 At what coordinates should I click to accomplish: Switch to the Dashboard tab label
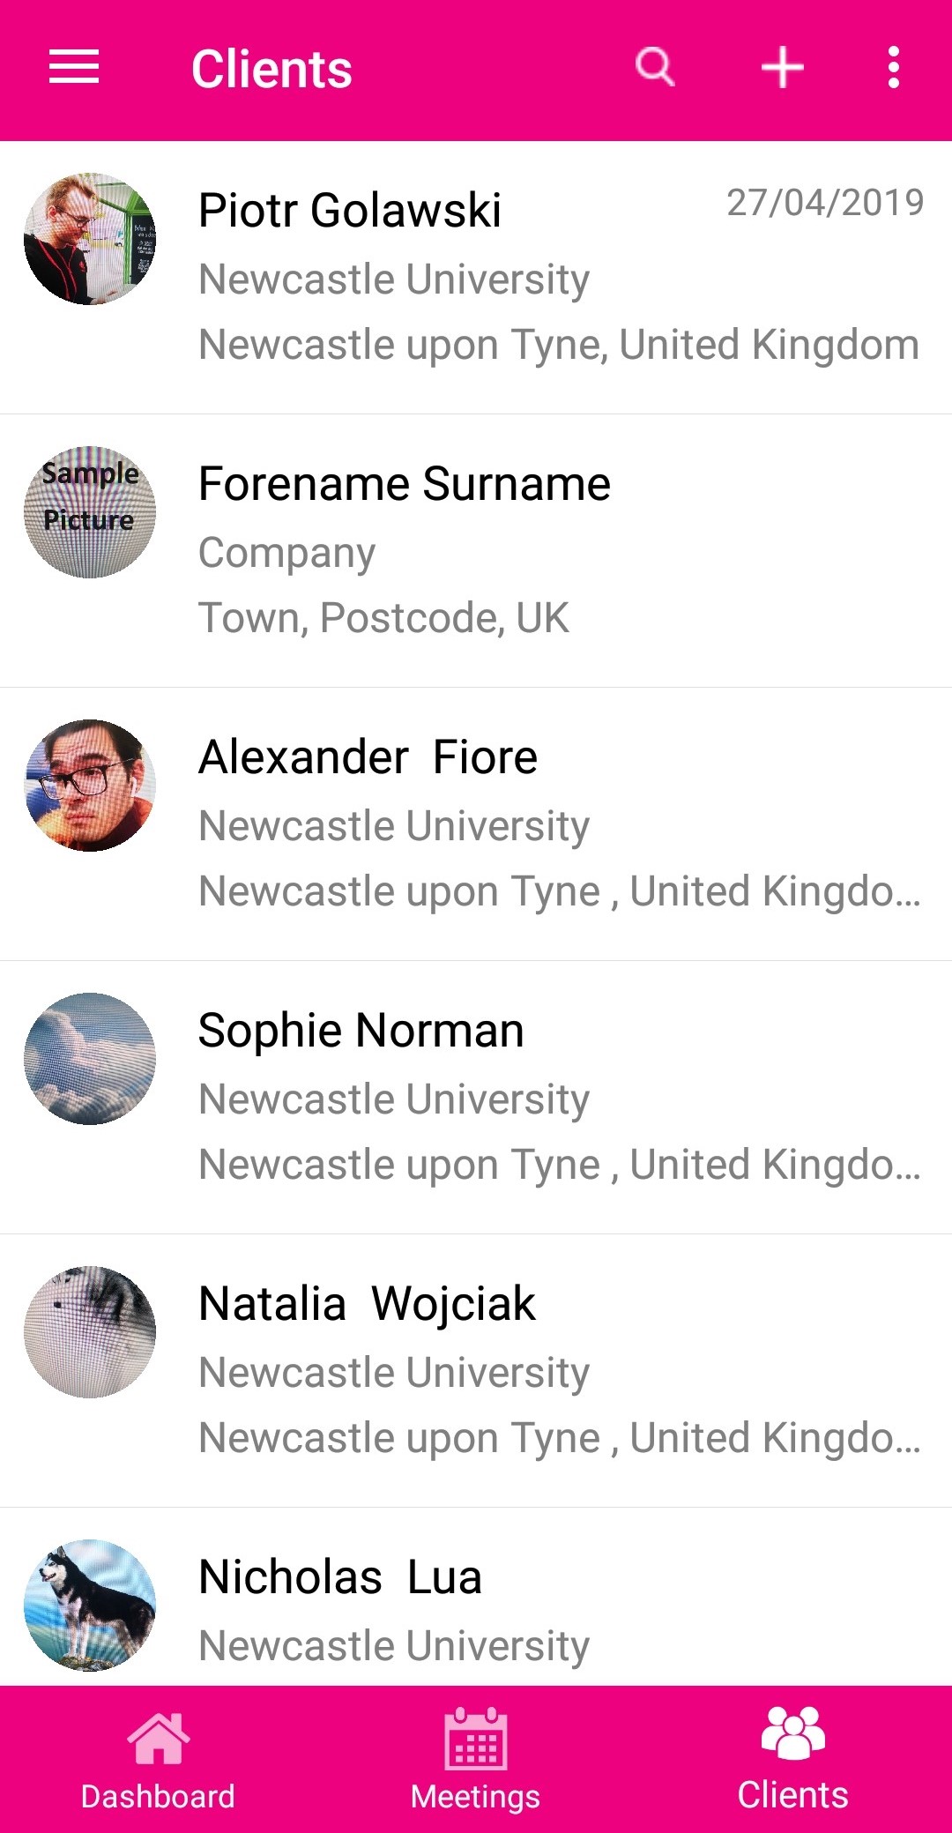[x=158, y=1796]
